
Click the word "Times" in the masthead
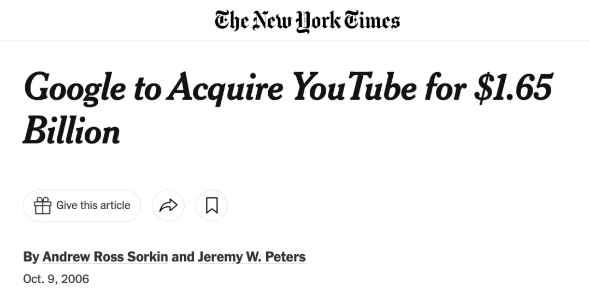click(x=371, y=21)
